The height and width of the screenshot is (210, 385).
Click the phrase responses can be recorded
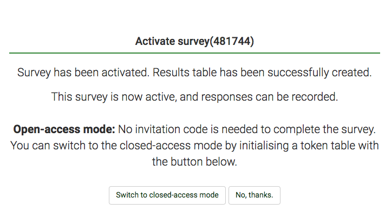click(x=270, y=97)
